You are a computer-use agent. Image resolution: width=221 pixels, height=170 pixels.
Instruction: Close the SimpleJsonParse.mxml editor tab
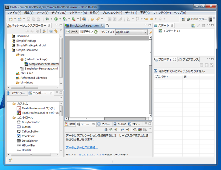[102, 26]
